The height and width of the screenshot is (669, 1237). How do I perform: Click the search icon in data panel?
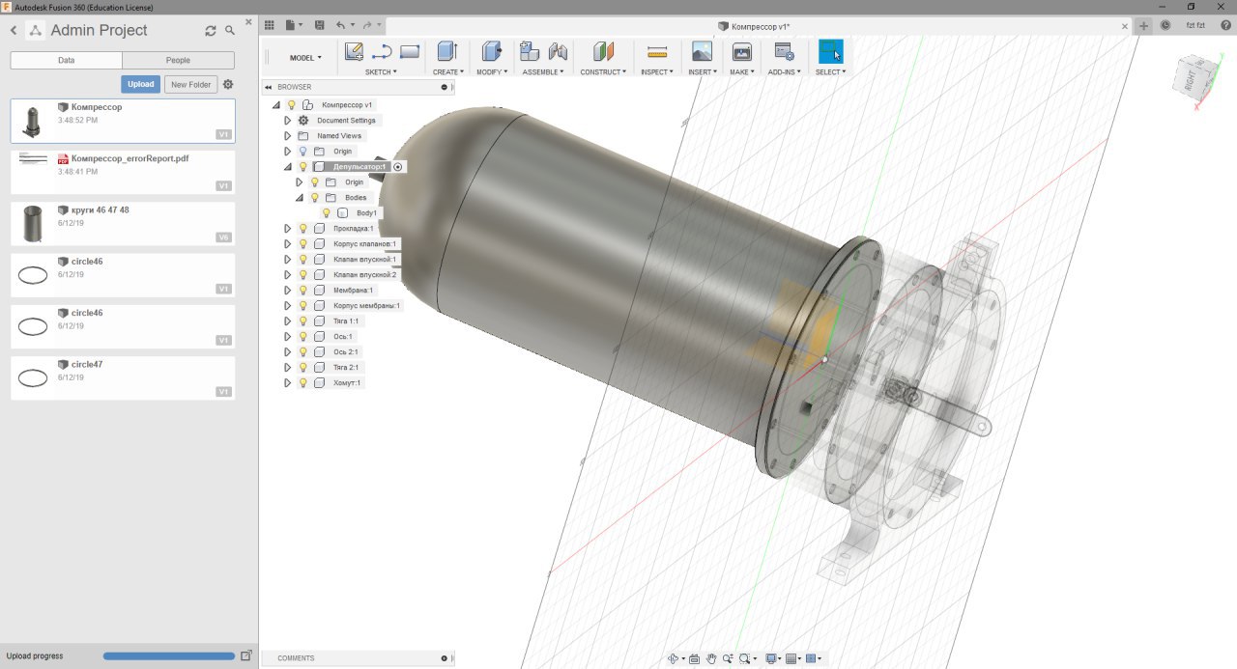click(x=230, y=31)
